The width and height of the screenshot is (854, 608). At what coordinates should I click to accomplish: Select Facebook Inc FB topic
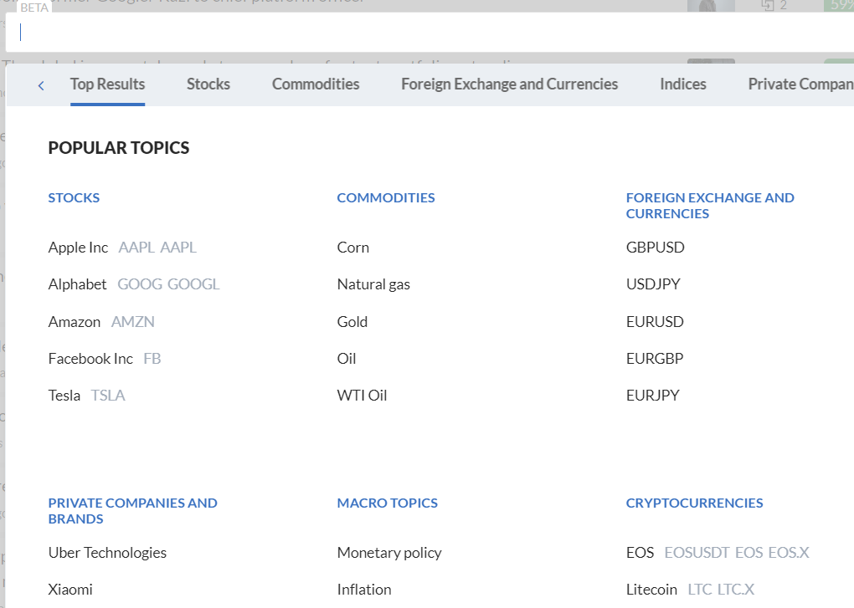[x=105, y=359]
